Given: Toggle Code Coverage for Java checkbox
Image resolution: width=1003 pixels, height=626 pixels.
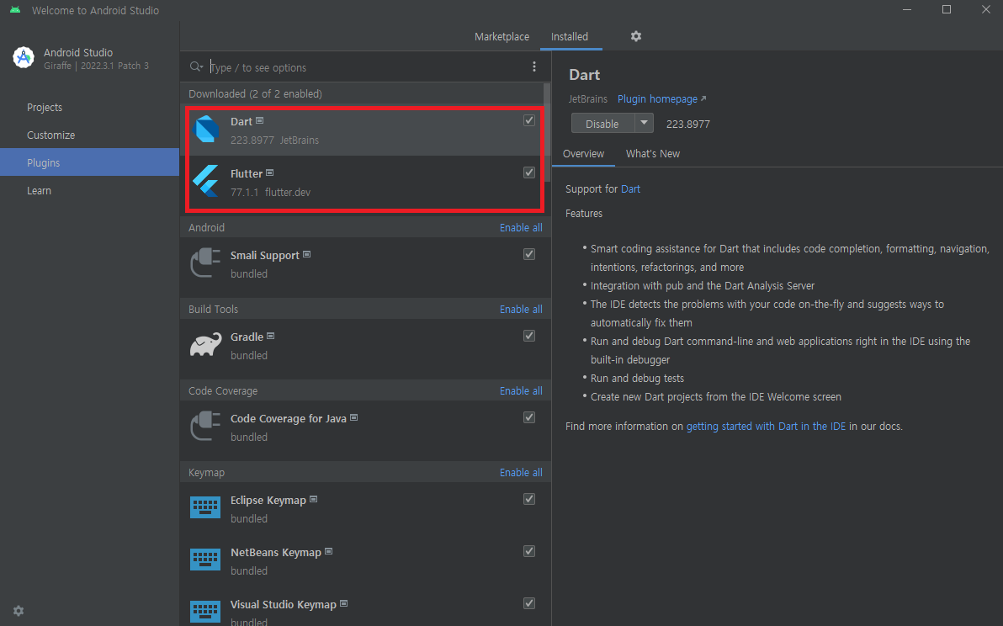Looking at the screenshot, I should [x=529, y=416].
